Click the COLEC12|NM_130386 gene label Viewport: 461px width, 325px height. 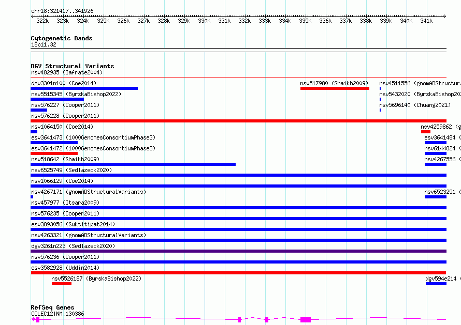click(x=57, y=314)
